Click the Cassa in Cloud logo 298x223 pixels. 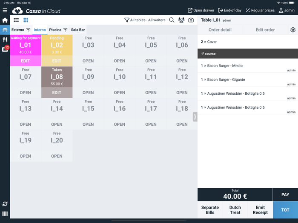36,11
